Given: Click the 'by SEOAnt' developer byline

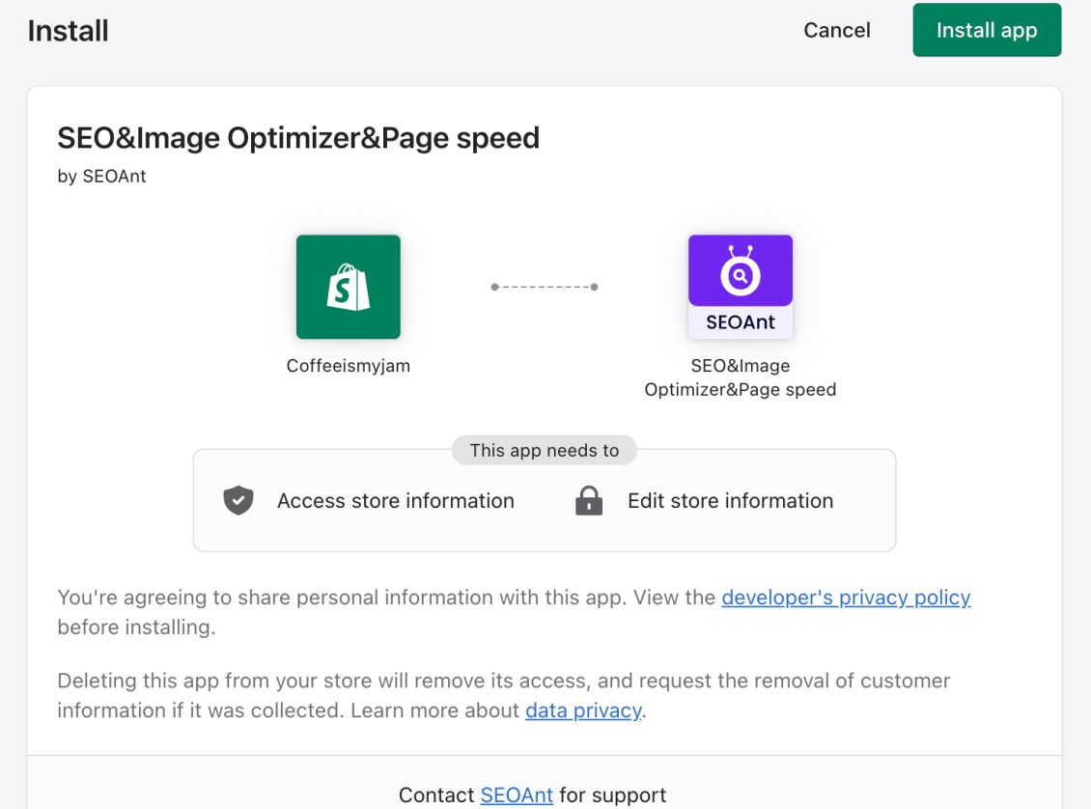Looking at the screenshot, I should (101, 177).
